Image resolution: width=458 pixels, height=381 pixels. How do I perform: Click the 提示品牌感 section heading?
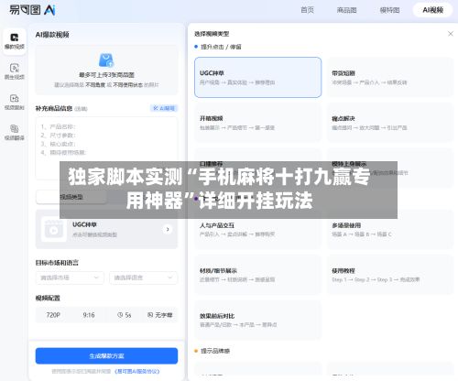pyautogui.click(x=215, y=351)
